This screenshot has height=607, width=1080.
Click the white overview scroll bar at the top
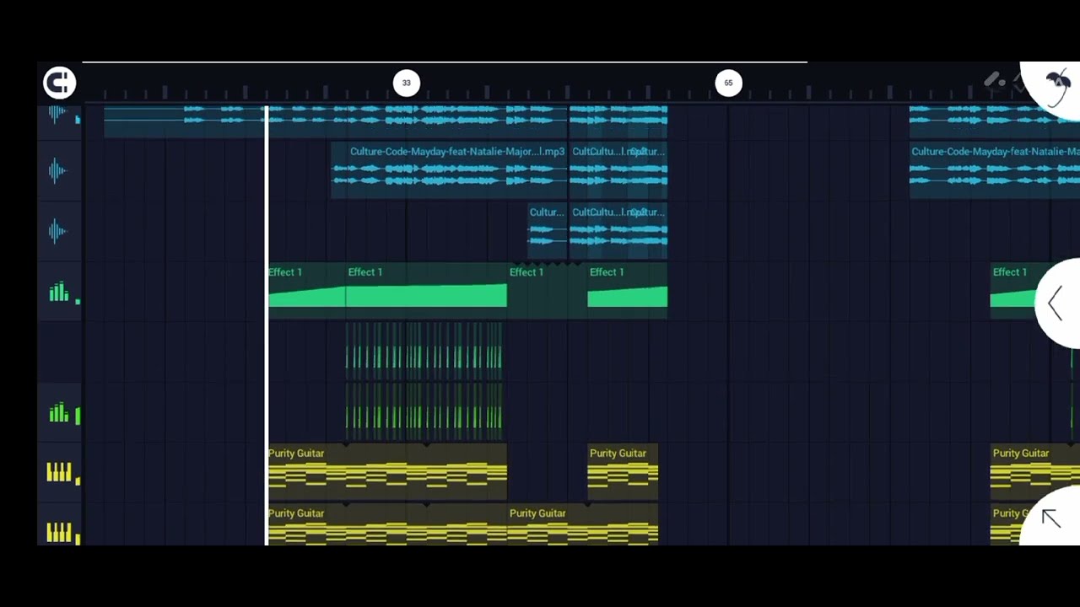point(445,62)
